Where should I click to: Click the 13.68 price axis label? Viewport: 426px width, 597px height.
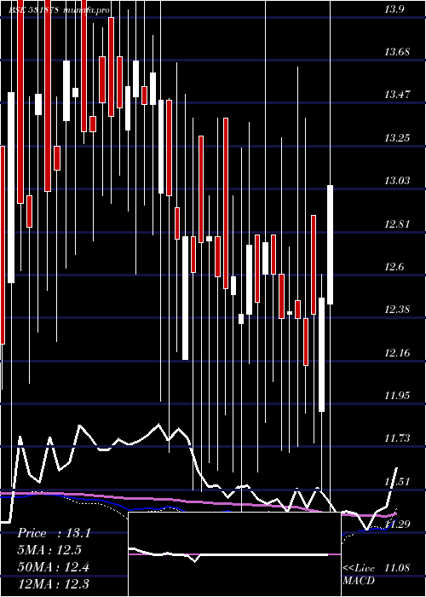[x=397, y=51]
